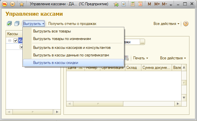Check all cash registers icon
The image size is (197, 121).
(9, 24)
